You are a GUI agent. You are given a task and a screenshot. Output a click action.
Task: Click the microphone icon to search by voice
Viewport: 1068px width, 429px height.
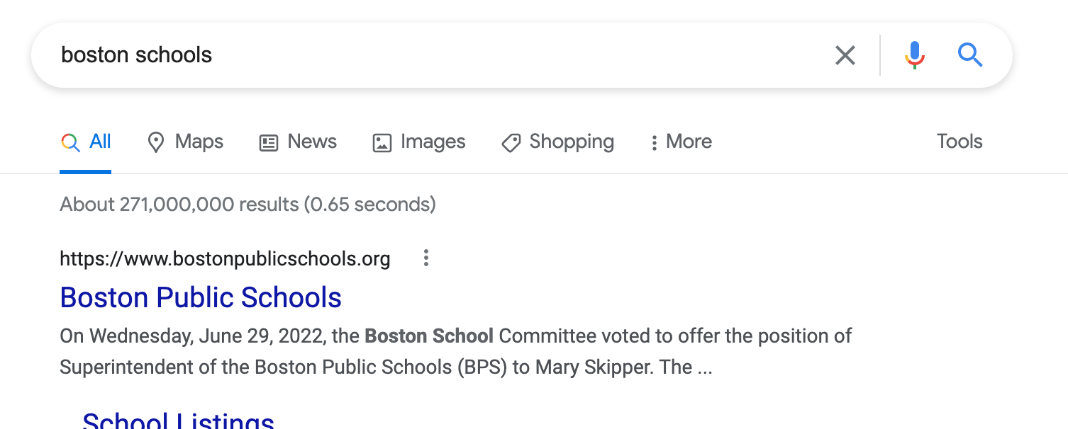(915, 55)
